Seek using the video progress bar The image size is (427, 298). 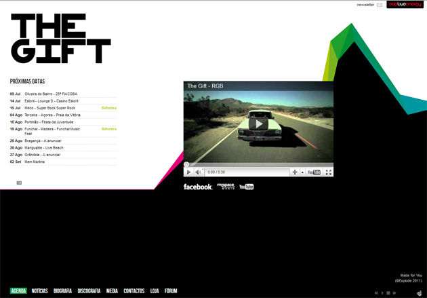tap(258, 164)
